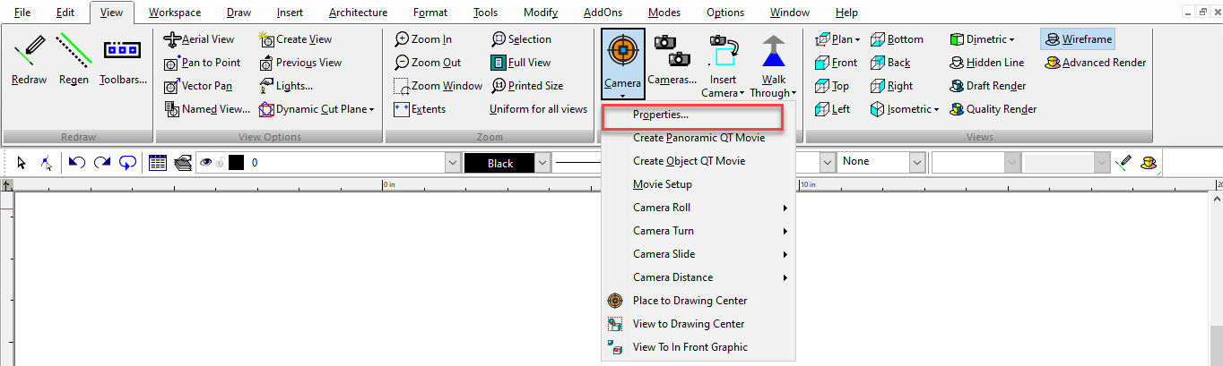The height and width of the screenshot is (366, 1223).
Task: Go to Previous View
Action: [x=300, y=63]
